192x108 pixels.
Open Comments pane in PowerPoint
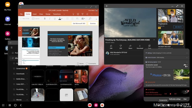91,63
